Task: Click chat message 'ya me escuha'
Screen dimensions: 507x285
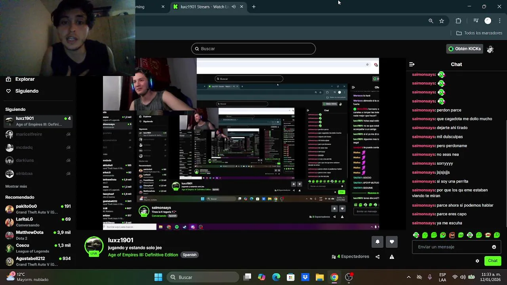Action: coord(450,223)
